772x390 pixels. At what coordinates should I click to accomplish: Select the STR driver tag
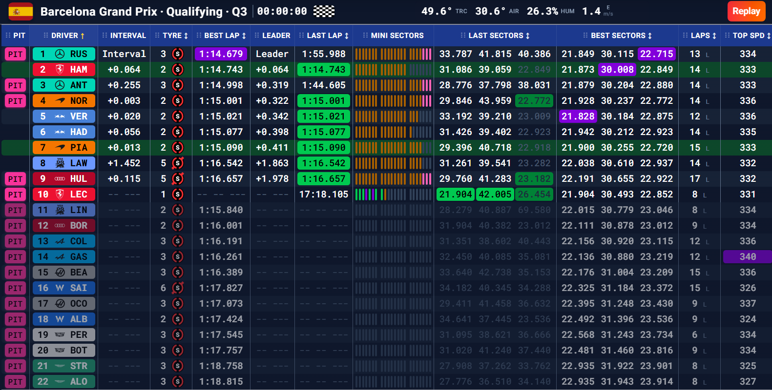coord(64,366)
